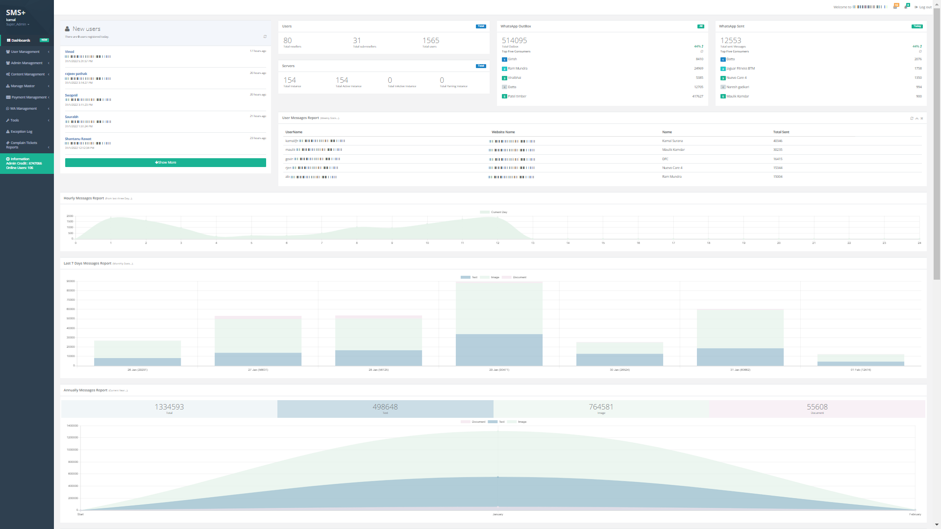Screen dimensions: 941x529
Task: Click the Show More button
Action: pos(166,163)
